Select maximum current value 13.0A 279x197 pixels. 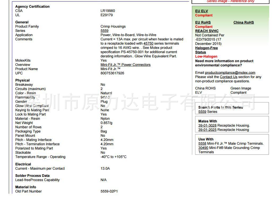pyautogui.click(x=105, y=169)
